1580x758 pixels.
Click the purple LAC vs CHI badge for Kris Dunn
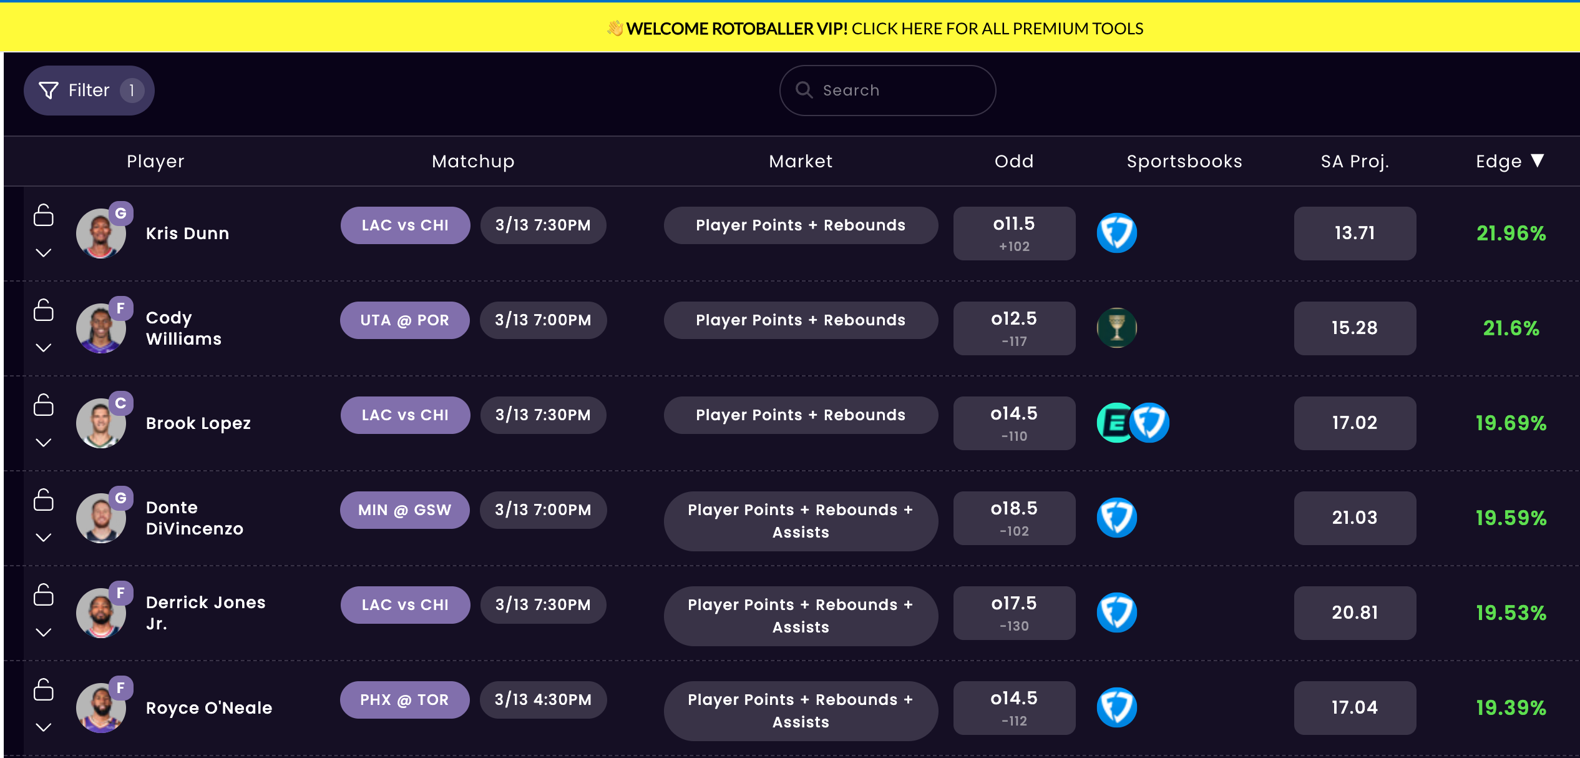pyautogui.click(x=405, y=225)
